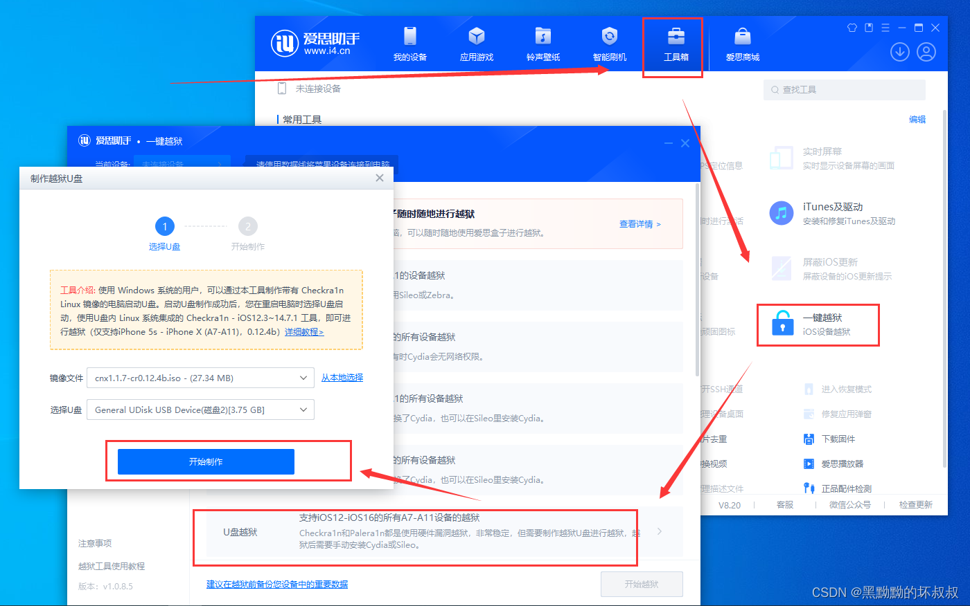Click the blue 开始制作 button

tap(206, 461)
